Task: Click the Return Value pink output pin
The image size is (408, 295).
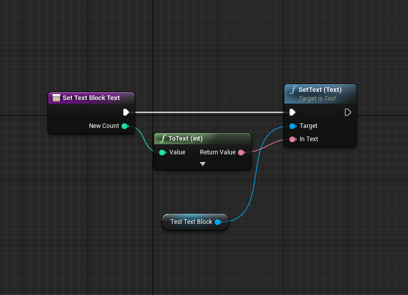Action: pyautogui.click(x=242, y=152)
